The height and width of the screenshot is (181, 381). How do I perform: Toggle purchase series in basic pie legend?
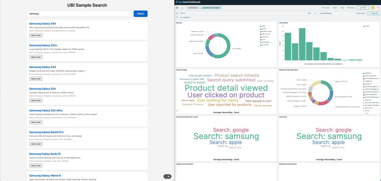pos(264,37)
